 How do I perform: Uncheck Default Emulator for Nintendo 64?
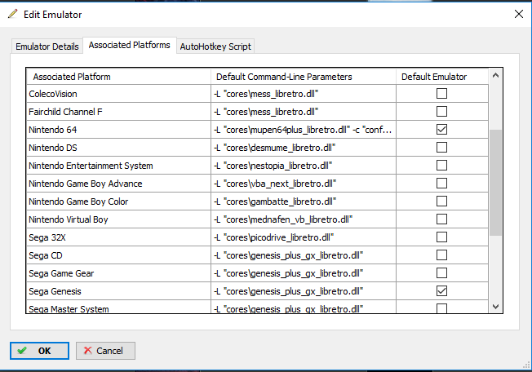[441, 130]
